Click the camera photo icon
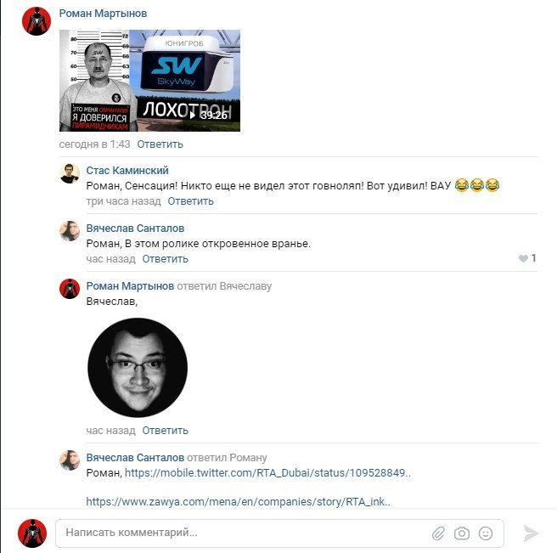Viewport: 557px width, 553px height. point(461,533)
